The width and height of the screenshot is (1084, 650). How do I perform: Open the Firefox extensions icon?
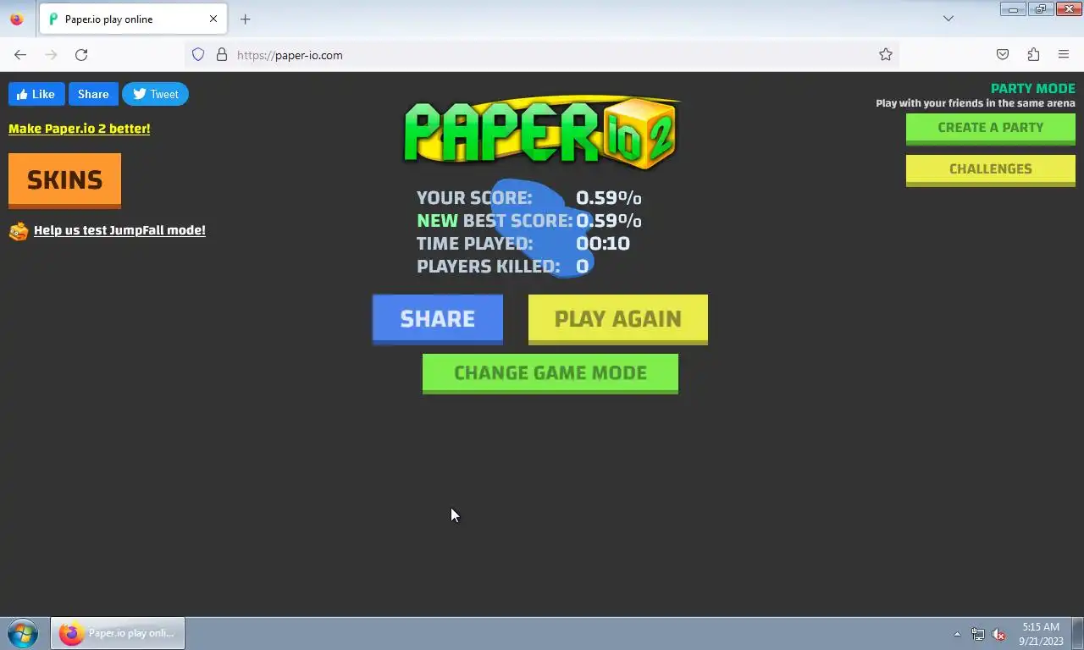point(1033,54)
